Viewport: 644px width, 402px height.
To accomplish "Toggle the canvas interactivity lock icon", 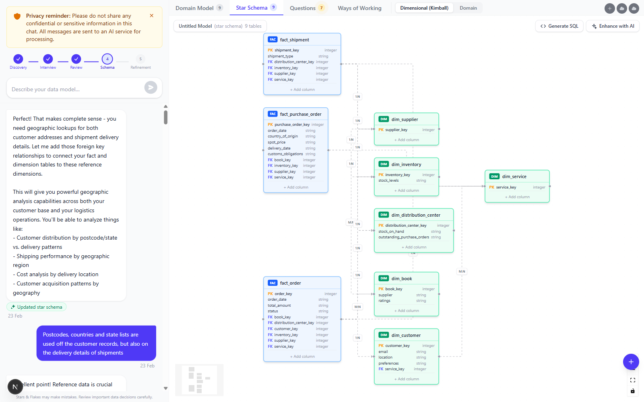I will pyautogui.click(x=633, y=391).
